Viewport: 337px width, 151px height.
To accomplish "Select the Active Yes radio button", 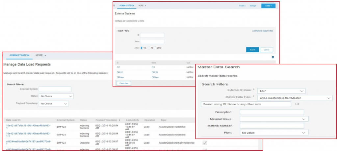I will coord(142,48).
